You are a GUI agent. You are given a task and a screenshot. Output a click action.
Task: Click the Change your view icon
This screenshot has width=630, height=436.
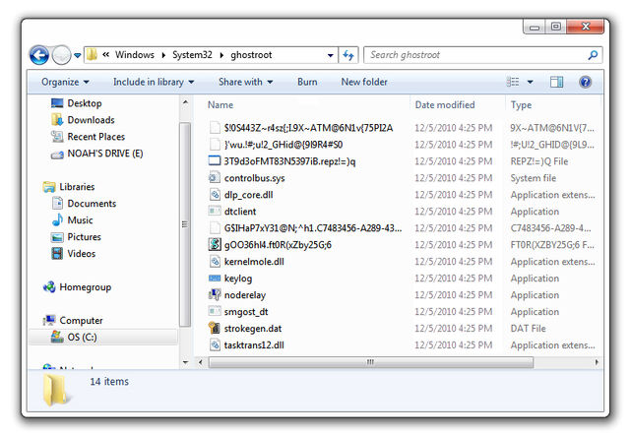513,82
